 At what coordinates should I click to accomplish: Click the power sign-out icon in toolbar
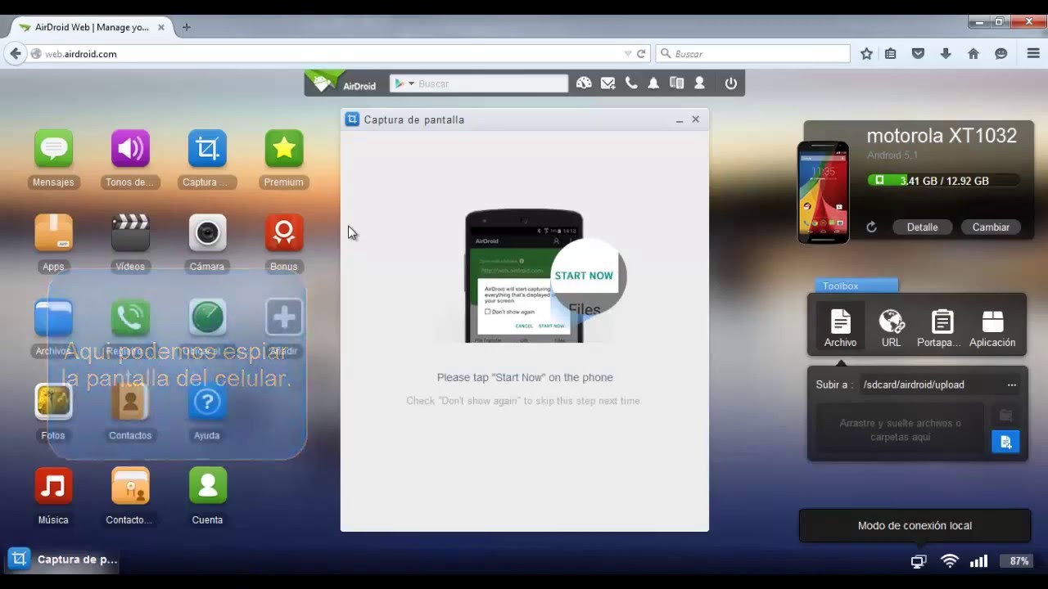point(731,83)
